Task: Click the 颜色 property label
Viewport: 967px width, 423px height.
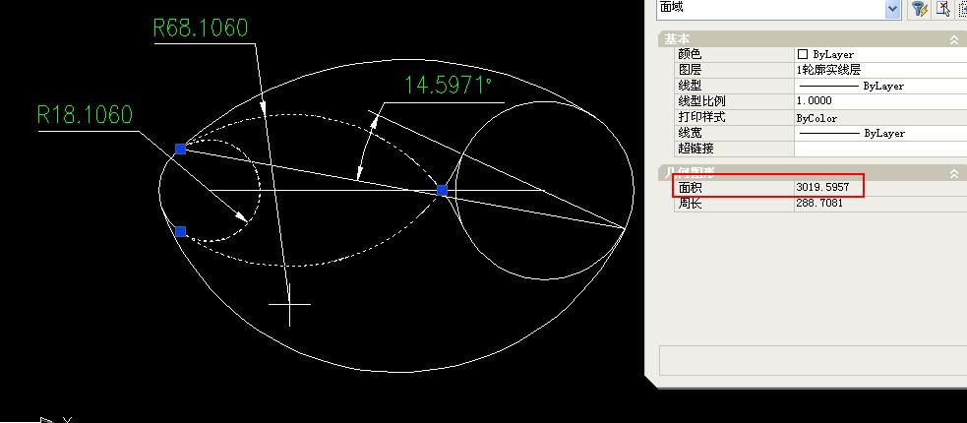Action: pyautogui.click(x=690, y=54)
